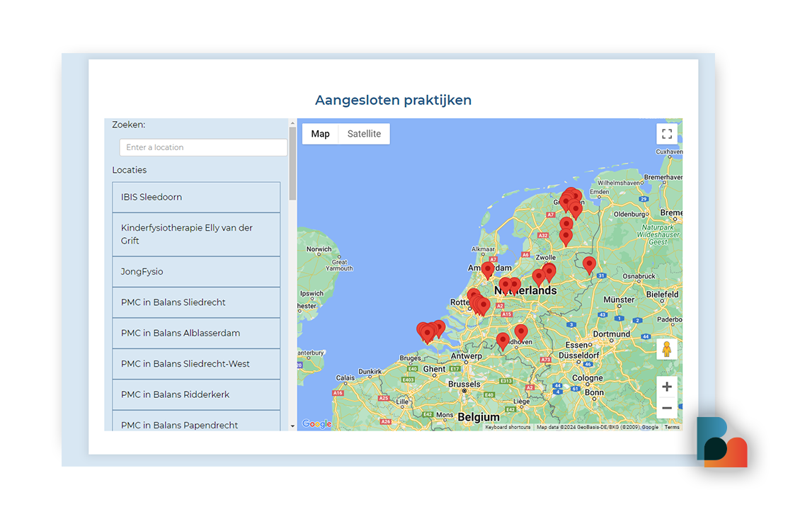
Task: Zoom out on the map
Action: pos(666,408)
